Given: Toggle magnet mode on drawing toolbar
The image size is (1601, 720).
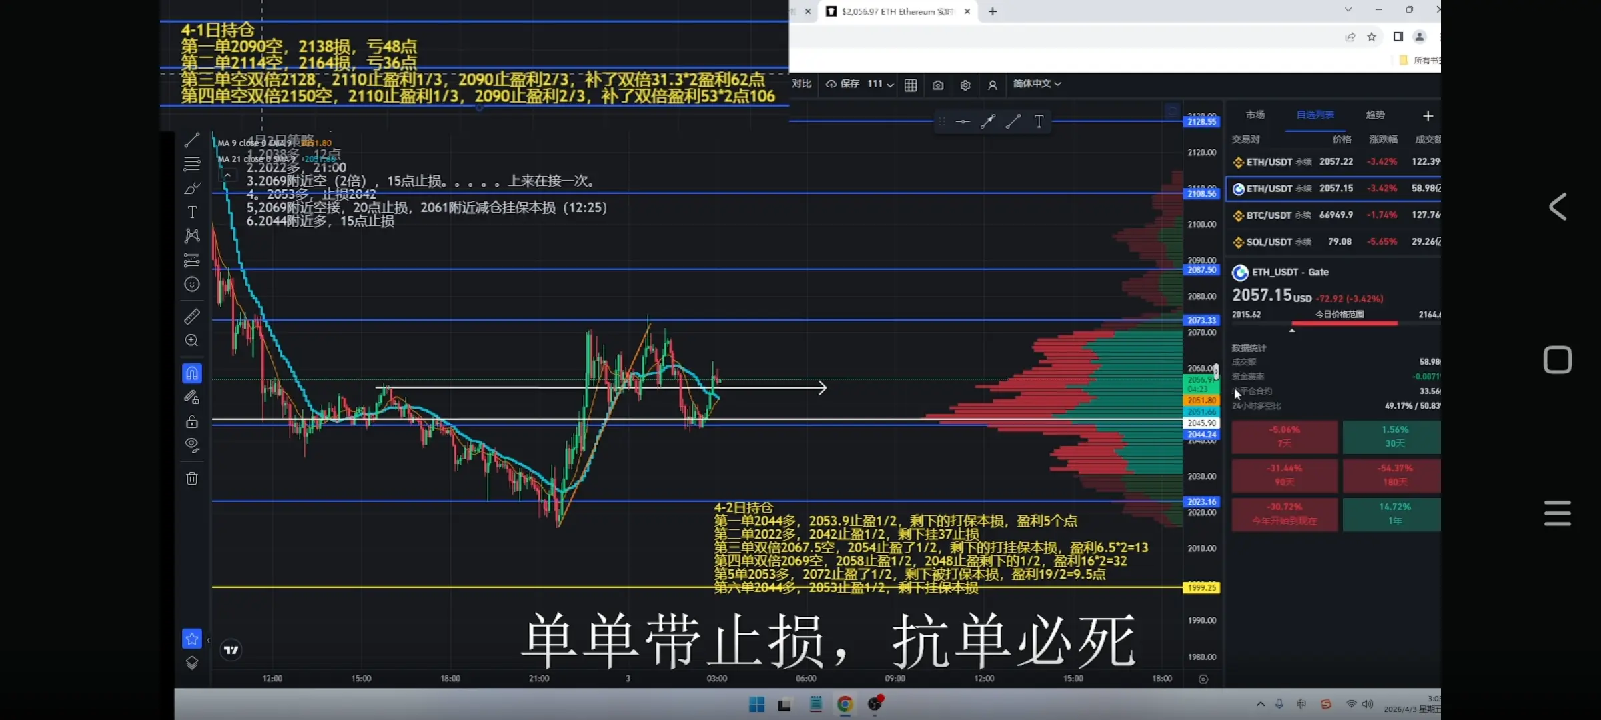Looking at the screenshot, I should (x=192, y=373).
